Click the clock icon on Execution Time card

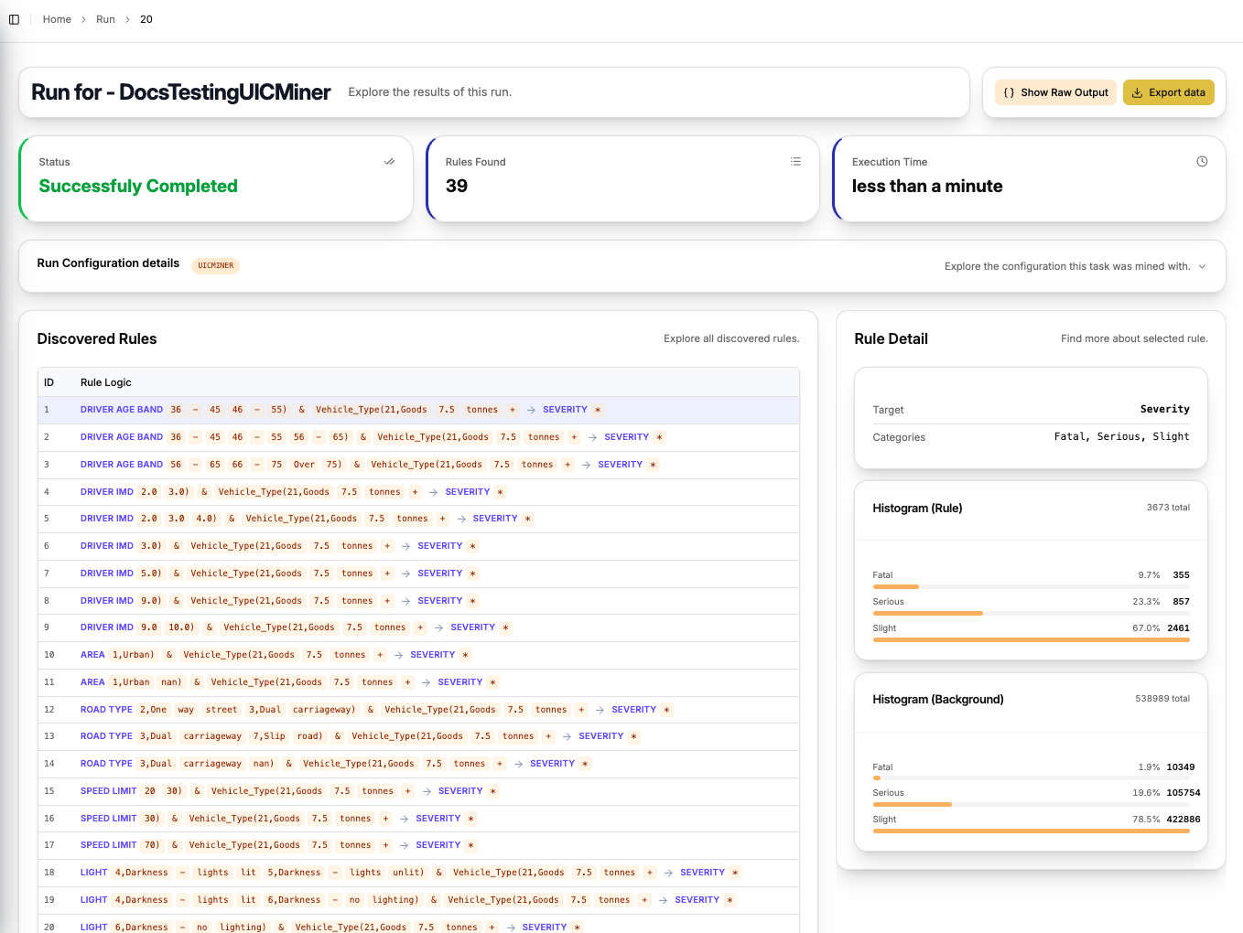click(x=1202, y=161)
